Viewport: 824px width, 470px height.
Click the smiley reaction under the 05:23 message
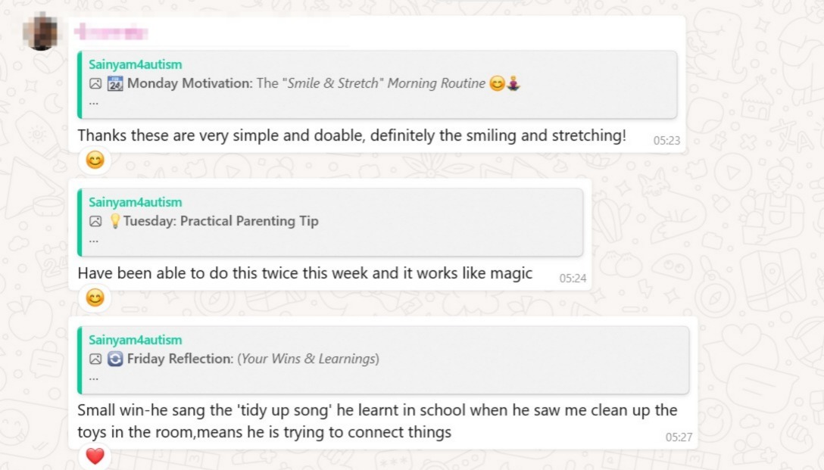[95, 160]
